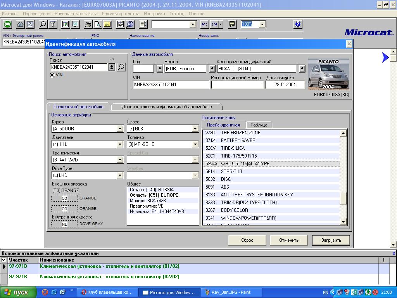The width and height of the screenshot is (397, 298).
Task: Open the Трансмиссия 4AT 2WD dropdown
Action: [x=120, y=160]
